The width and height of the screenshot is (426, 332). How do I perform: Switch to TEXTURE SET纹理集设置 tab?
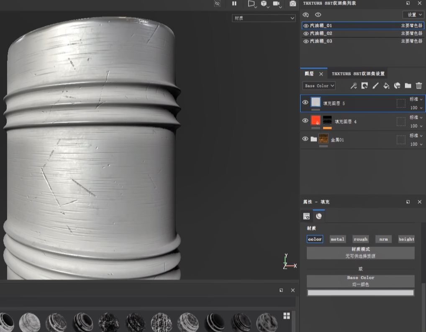(x=358, y=74)
